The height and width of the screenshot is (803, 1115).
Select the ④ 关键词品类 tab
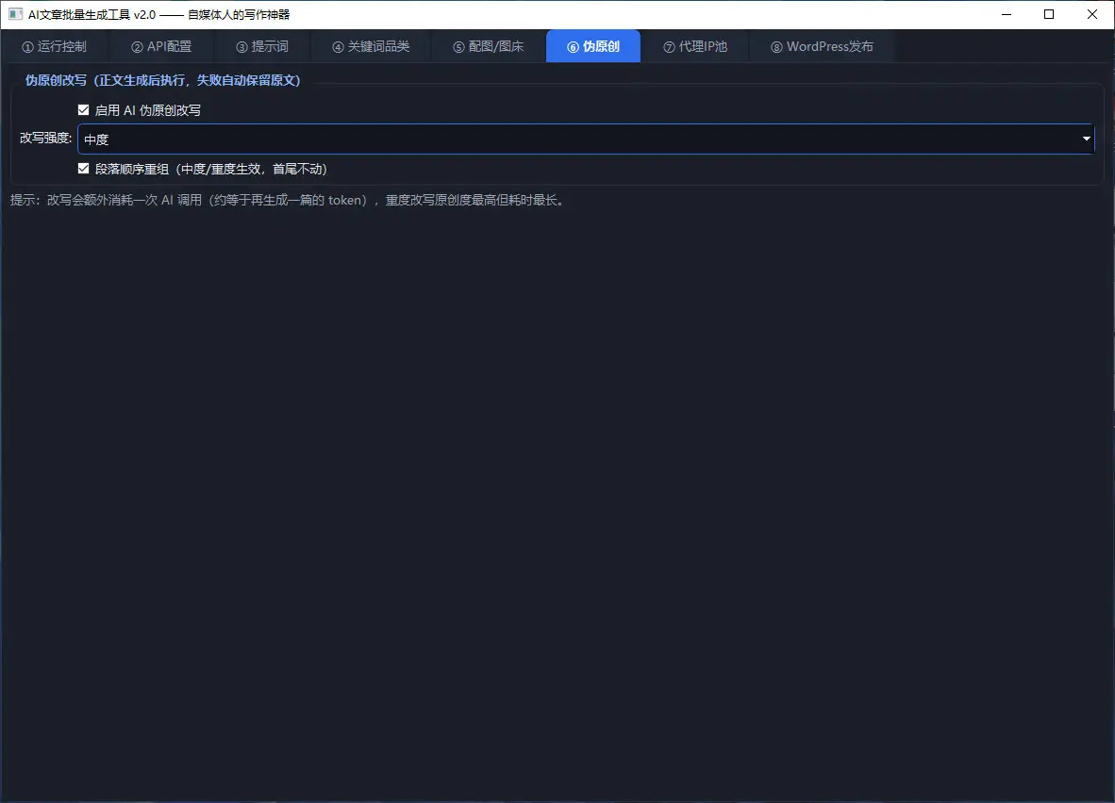tap(371, 46)
